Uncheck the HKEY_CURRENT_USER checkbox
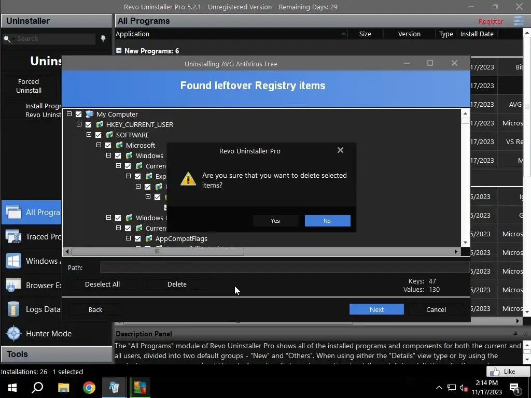The width and height of the screenshot is (531, 398). click(88, 124)
